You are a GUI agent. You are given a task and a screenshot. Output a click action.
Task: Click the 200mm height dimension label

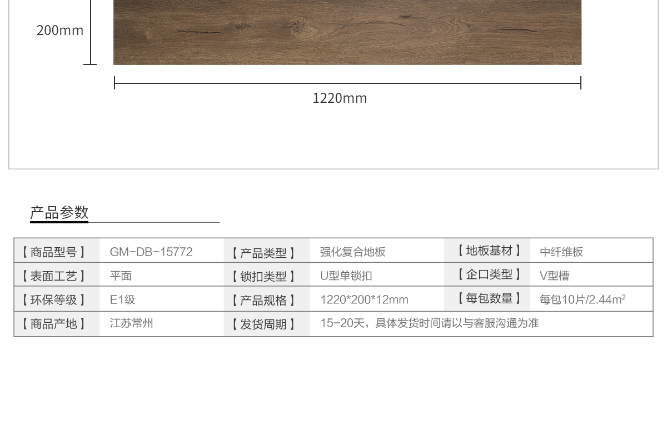[x=60, y=31]
